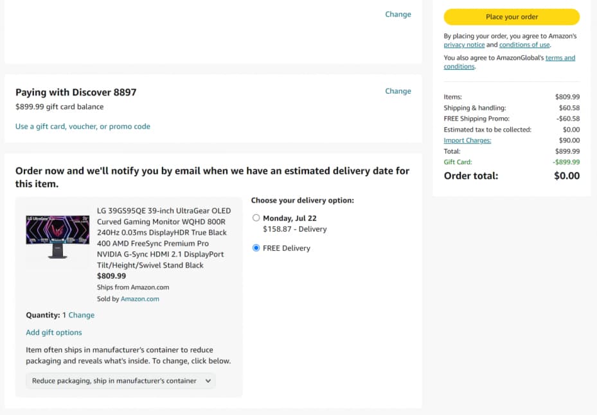597x415 pixels.
Task: Click the $158.87 delivery price label
Action: pos(295,229)
